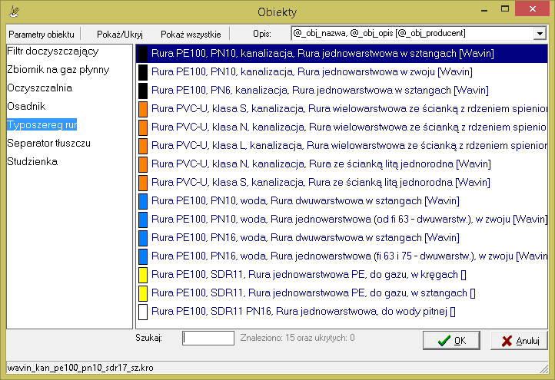Click file name wavin_kan_pe100_pn10_sdr17_sz.kro in status bar

point(81,368)
